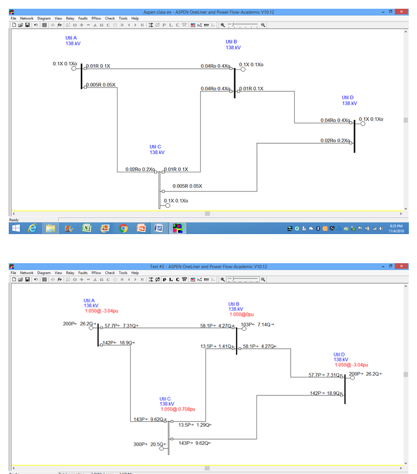Click Undo icon in Aspen class ex toolbar
417x474 pixels.
coord(36,25)
